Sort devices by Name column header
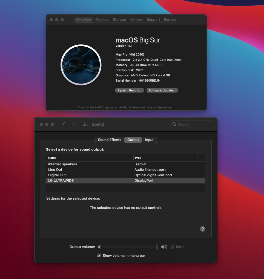264x279 pixels. tap(90, 158)
